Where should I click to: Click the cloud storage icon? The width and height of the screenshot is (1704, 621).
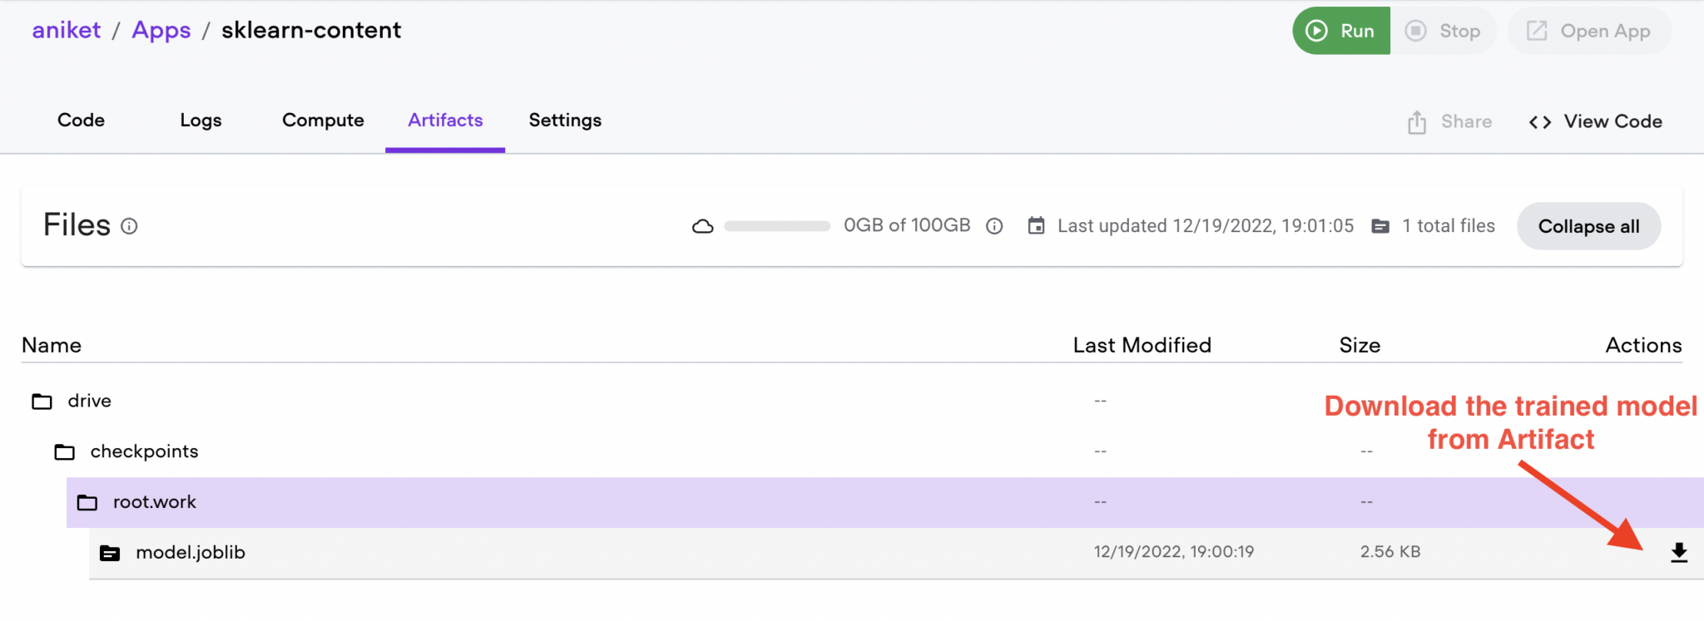pos(703,226)
